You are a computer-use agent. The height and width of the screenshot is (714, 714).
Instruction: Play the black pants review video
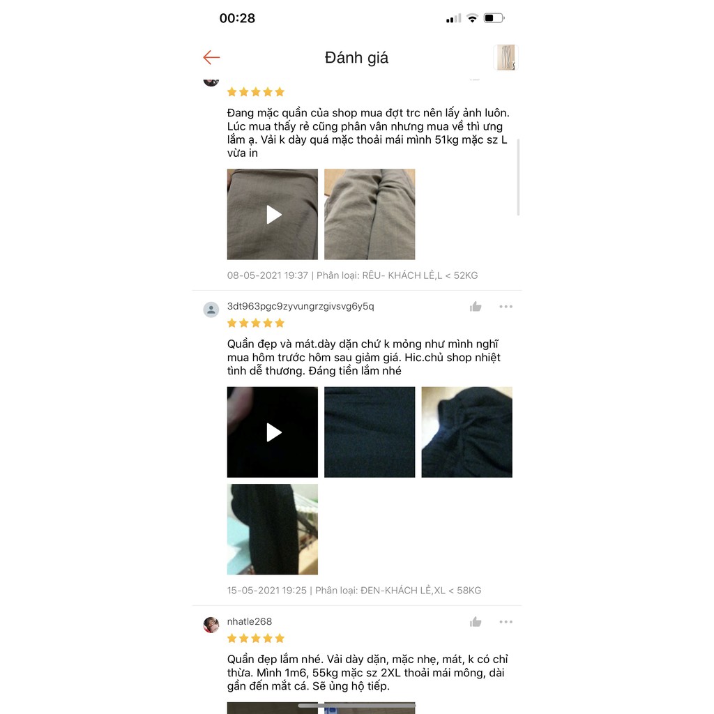tap(273, 432)
